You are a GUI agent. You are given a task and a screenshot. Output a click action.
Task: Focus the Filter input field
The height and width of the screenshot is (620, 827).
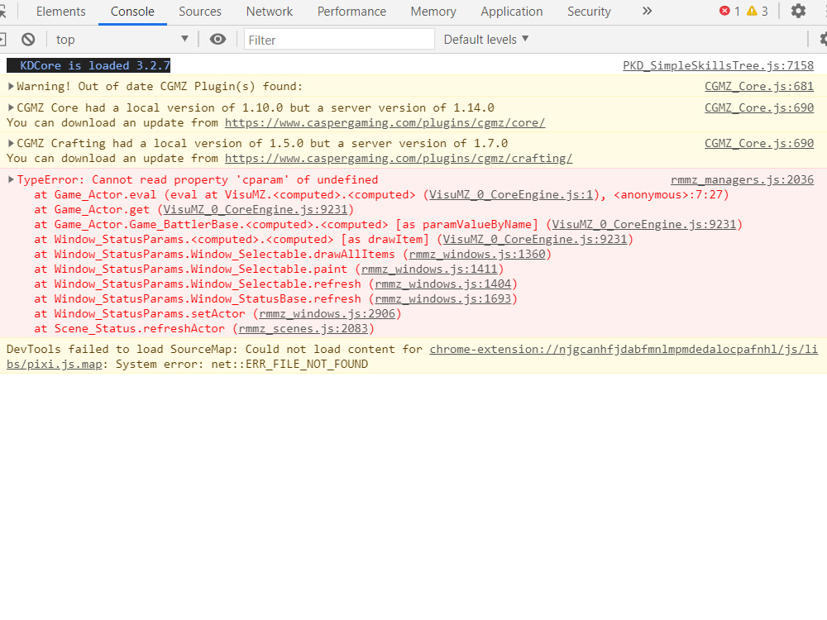pyautogui.click(x=339, y=40)
